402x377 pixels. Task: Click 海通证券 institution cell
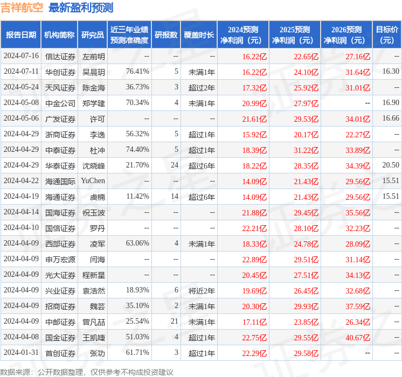(x=60, y=197)
